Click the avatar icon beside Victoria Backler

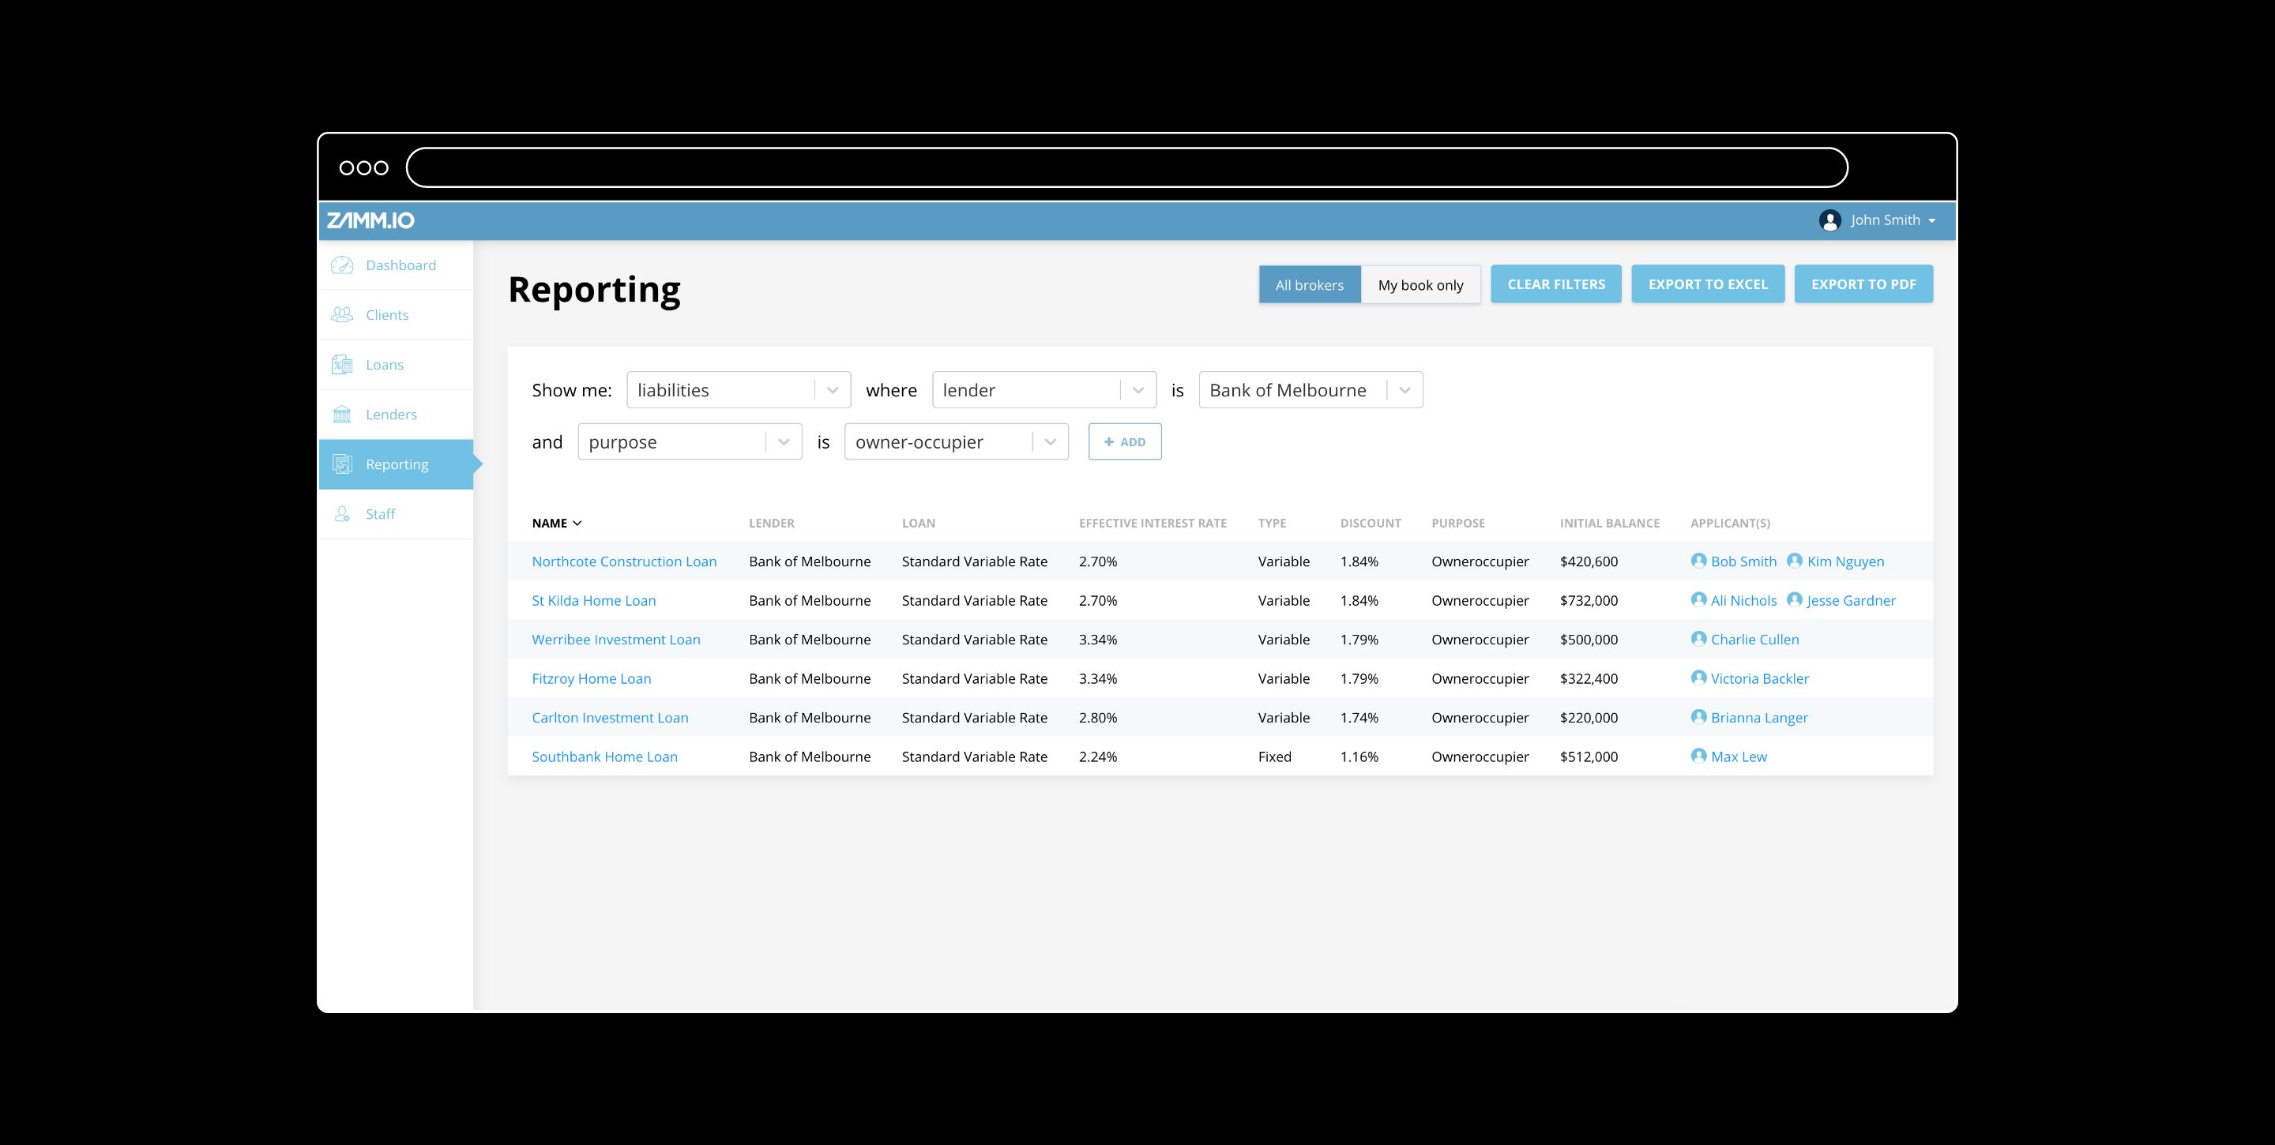(1698, 677)
